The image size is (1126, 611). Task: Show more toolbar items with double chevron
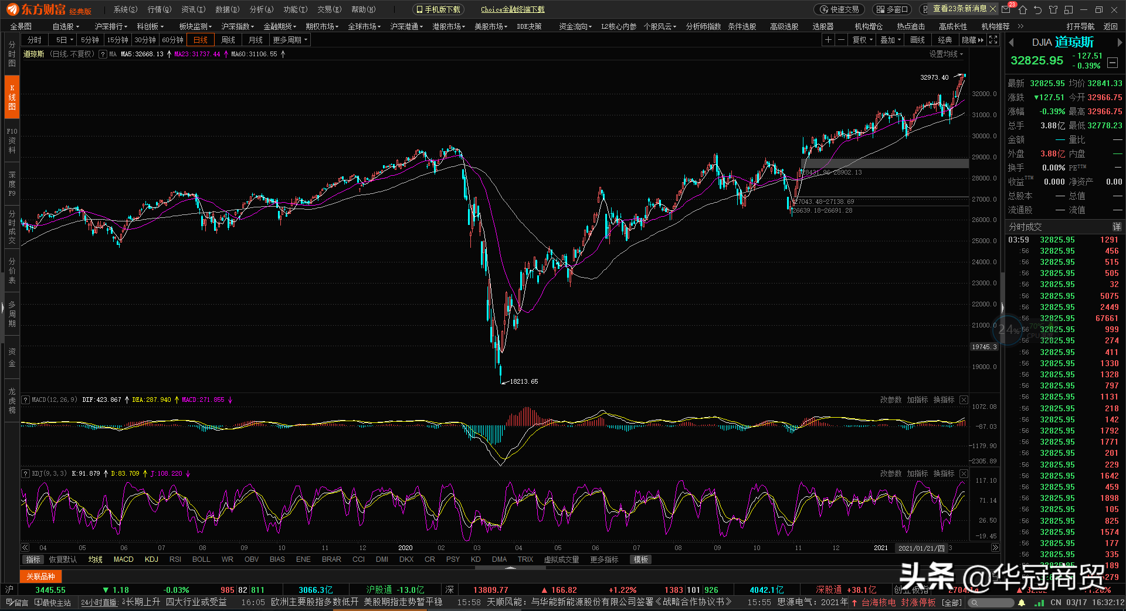click(1020, 26)
